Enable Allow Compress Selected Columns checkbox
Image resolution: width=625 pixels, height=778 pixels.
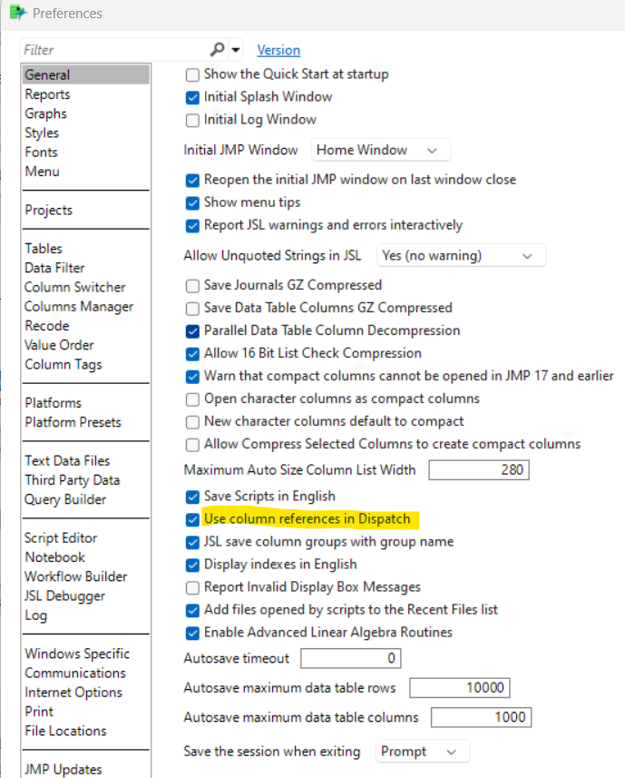click(192, 445)
